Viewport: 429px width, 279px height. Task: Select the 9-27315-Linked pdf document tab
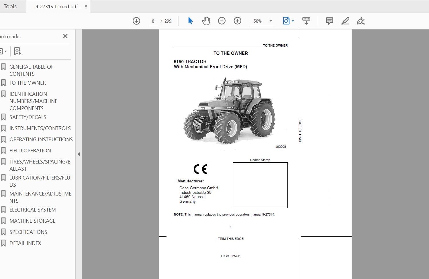click(x=58, y=6)
